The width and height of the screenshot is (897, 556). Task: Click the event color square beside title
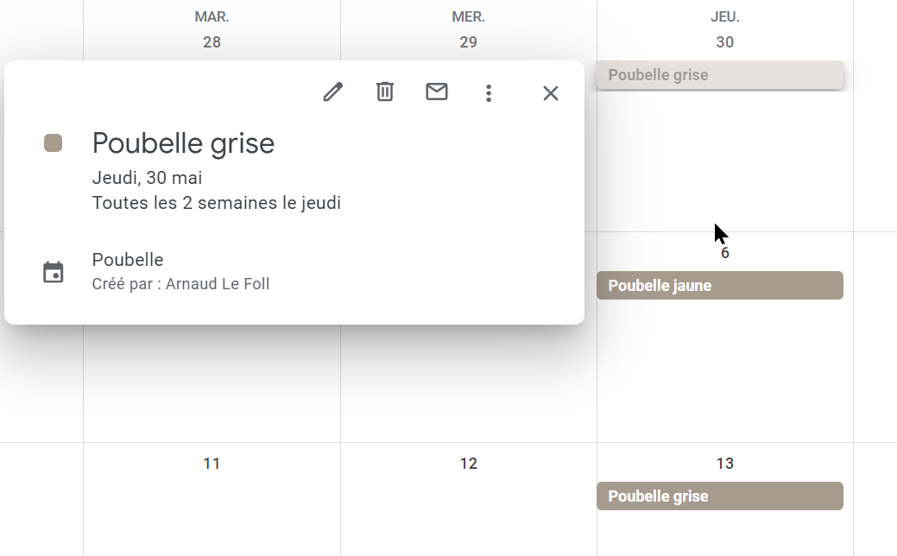pyautogui.click(x=54, y=143)
